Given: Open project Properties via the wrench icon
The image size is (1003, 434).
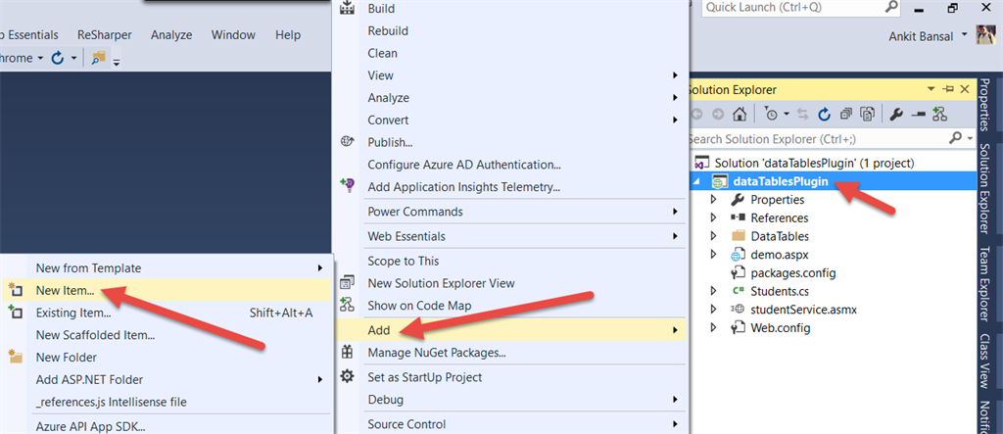Looking at the screenshot, I should coord(895,114).
